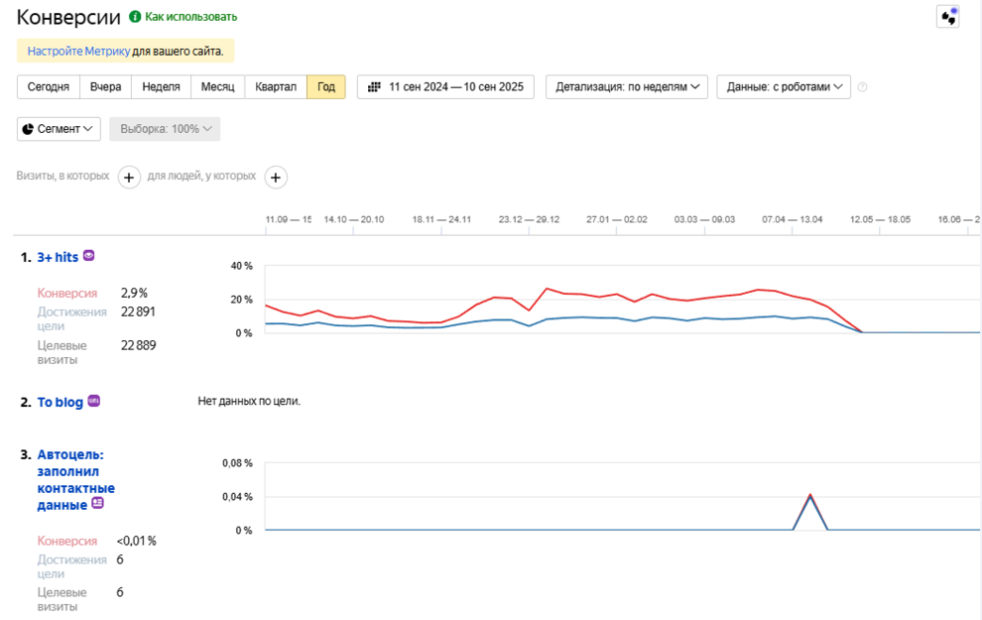982x620 pixels.
Task: Click the purple icon beside To blog
Action: pyautogui.click(x=93, y=401)
